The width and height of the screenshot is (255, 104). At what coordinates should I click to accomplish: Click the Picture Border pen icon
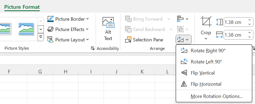coord(50,19)
